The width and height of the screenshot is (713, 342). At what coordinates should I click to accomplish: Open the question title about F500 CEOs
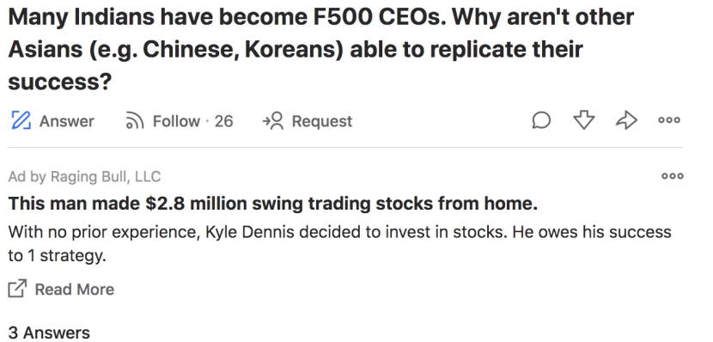(x=320, y=49)
